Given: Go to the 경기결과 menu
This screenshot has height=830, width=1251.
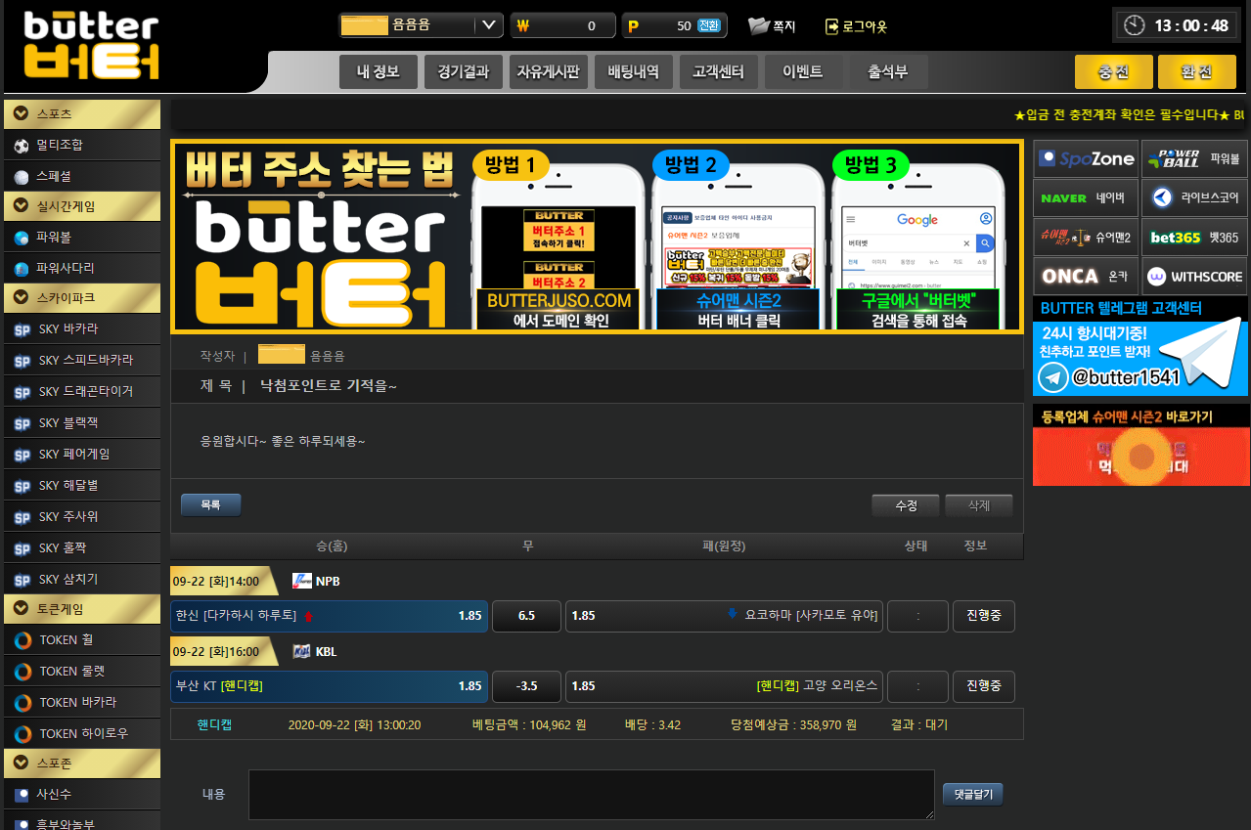Looking at the screenshot, I should (x=464, y=72).
